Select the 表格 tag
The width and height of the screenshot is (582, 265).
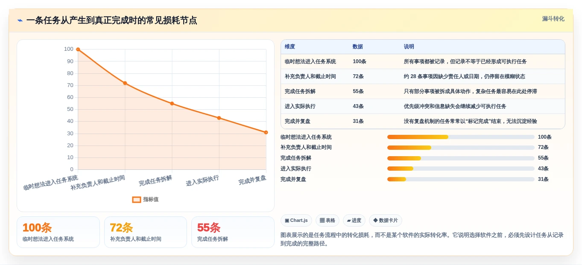pyautogui.click(x=328, y=221)
